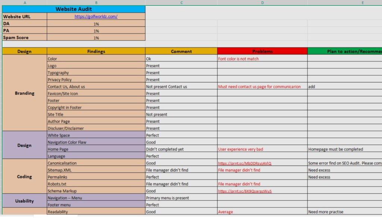Viewport: 382px width, 219px height.
Task: Select the Navigation -- Menu cell
Action: (96, 198)
